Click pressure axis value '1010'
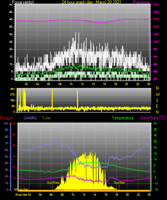The image size is (167, 200). 156,27
